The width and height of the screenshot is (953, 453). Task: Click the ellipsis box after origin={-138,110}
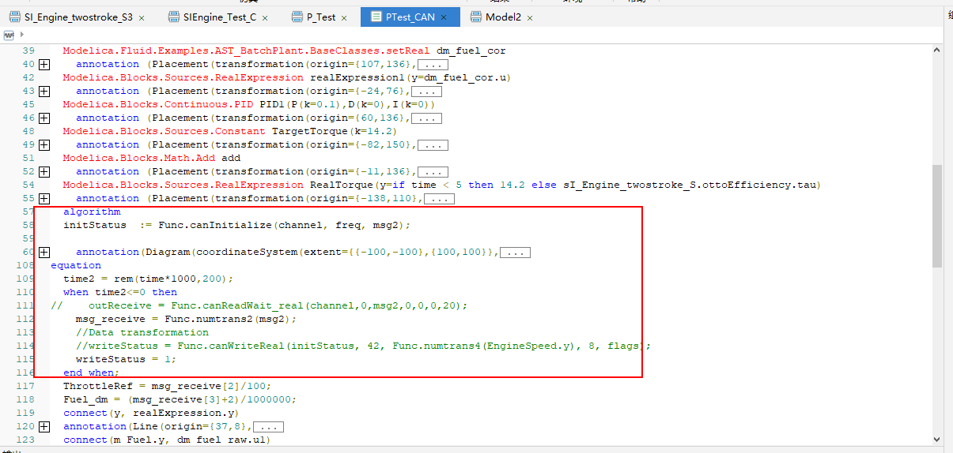[x=439, y=199]
